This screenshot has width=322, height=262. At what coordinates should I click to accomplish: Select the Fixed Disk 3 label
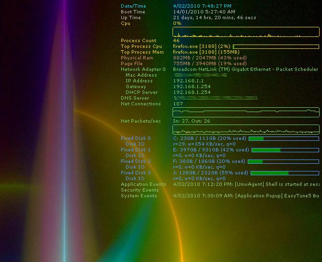136,173
